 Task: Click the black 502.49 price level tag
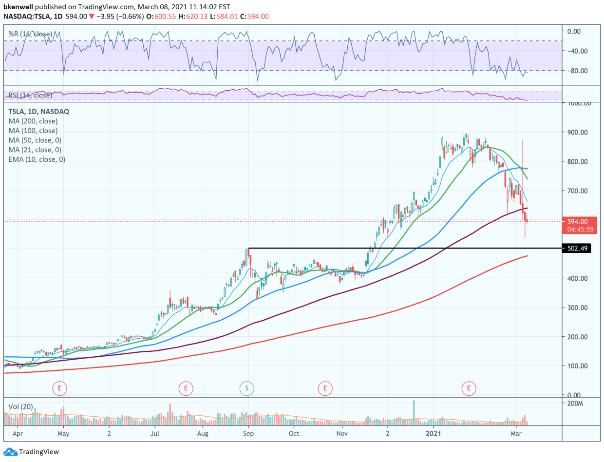tap(576, 248)
